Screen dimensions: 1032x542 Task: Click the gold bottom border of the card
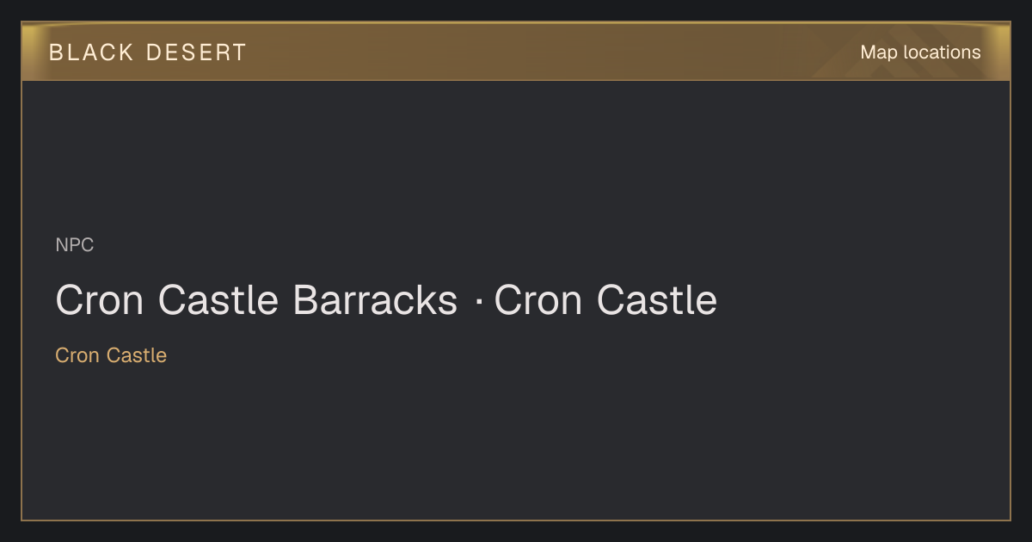(516, 520)
